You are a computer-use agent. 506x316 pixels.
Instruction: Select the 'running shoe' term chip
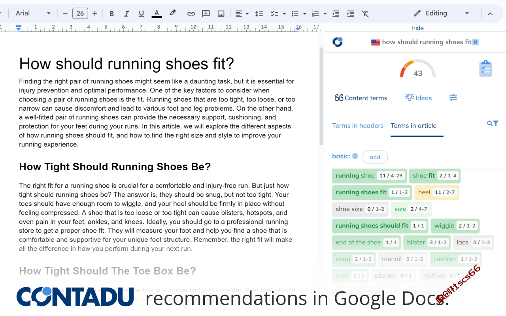[369, 176]
